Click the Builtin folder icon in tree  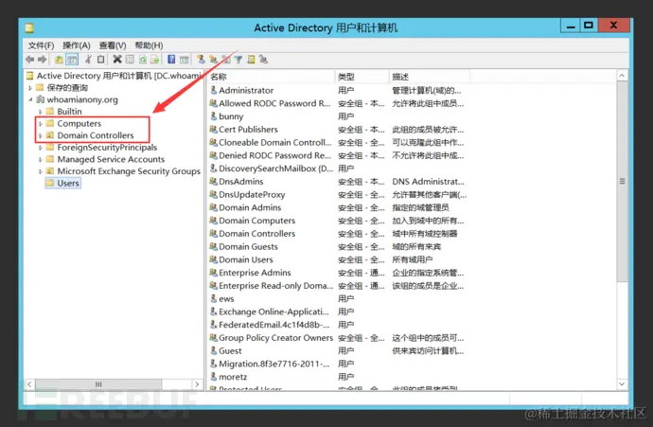[50, 111]
